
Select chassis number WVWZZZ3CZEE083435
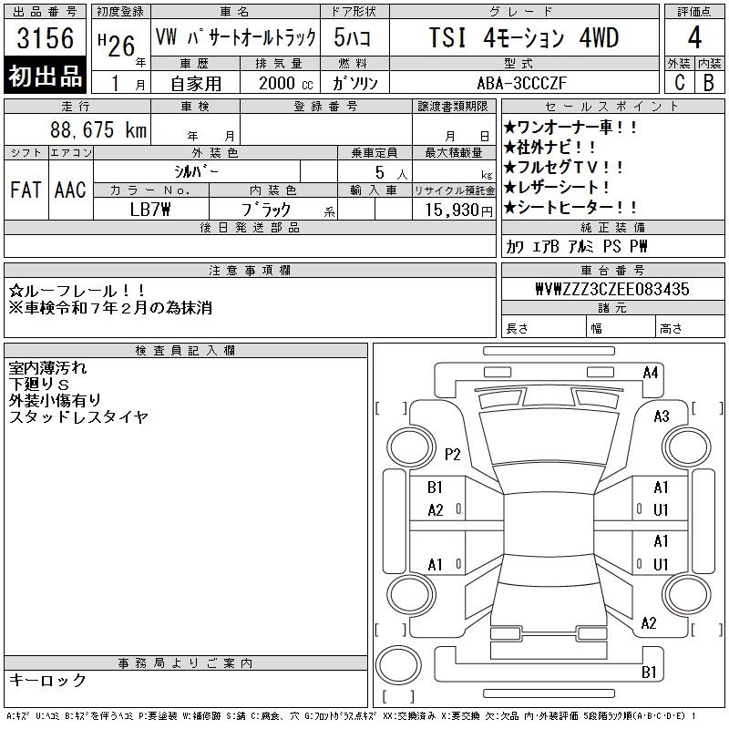[x=611, y=290]
